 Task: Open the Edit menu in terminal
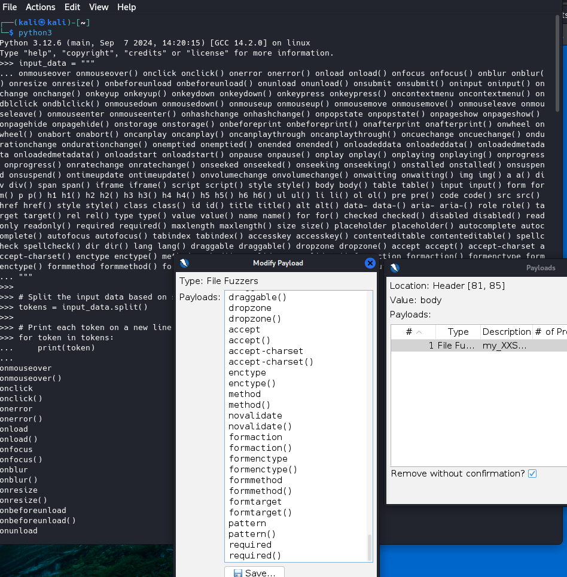pyautogui.click(x=72, y=7)
